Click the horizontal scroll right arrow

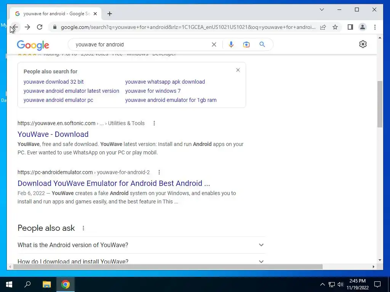(x=373, y=267)
